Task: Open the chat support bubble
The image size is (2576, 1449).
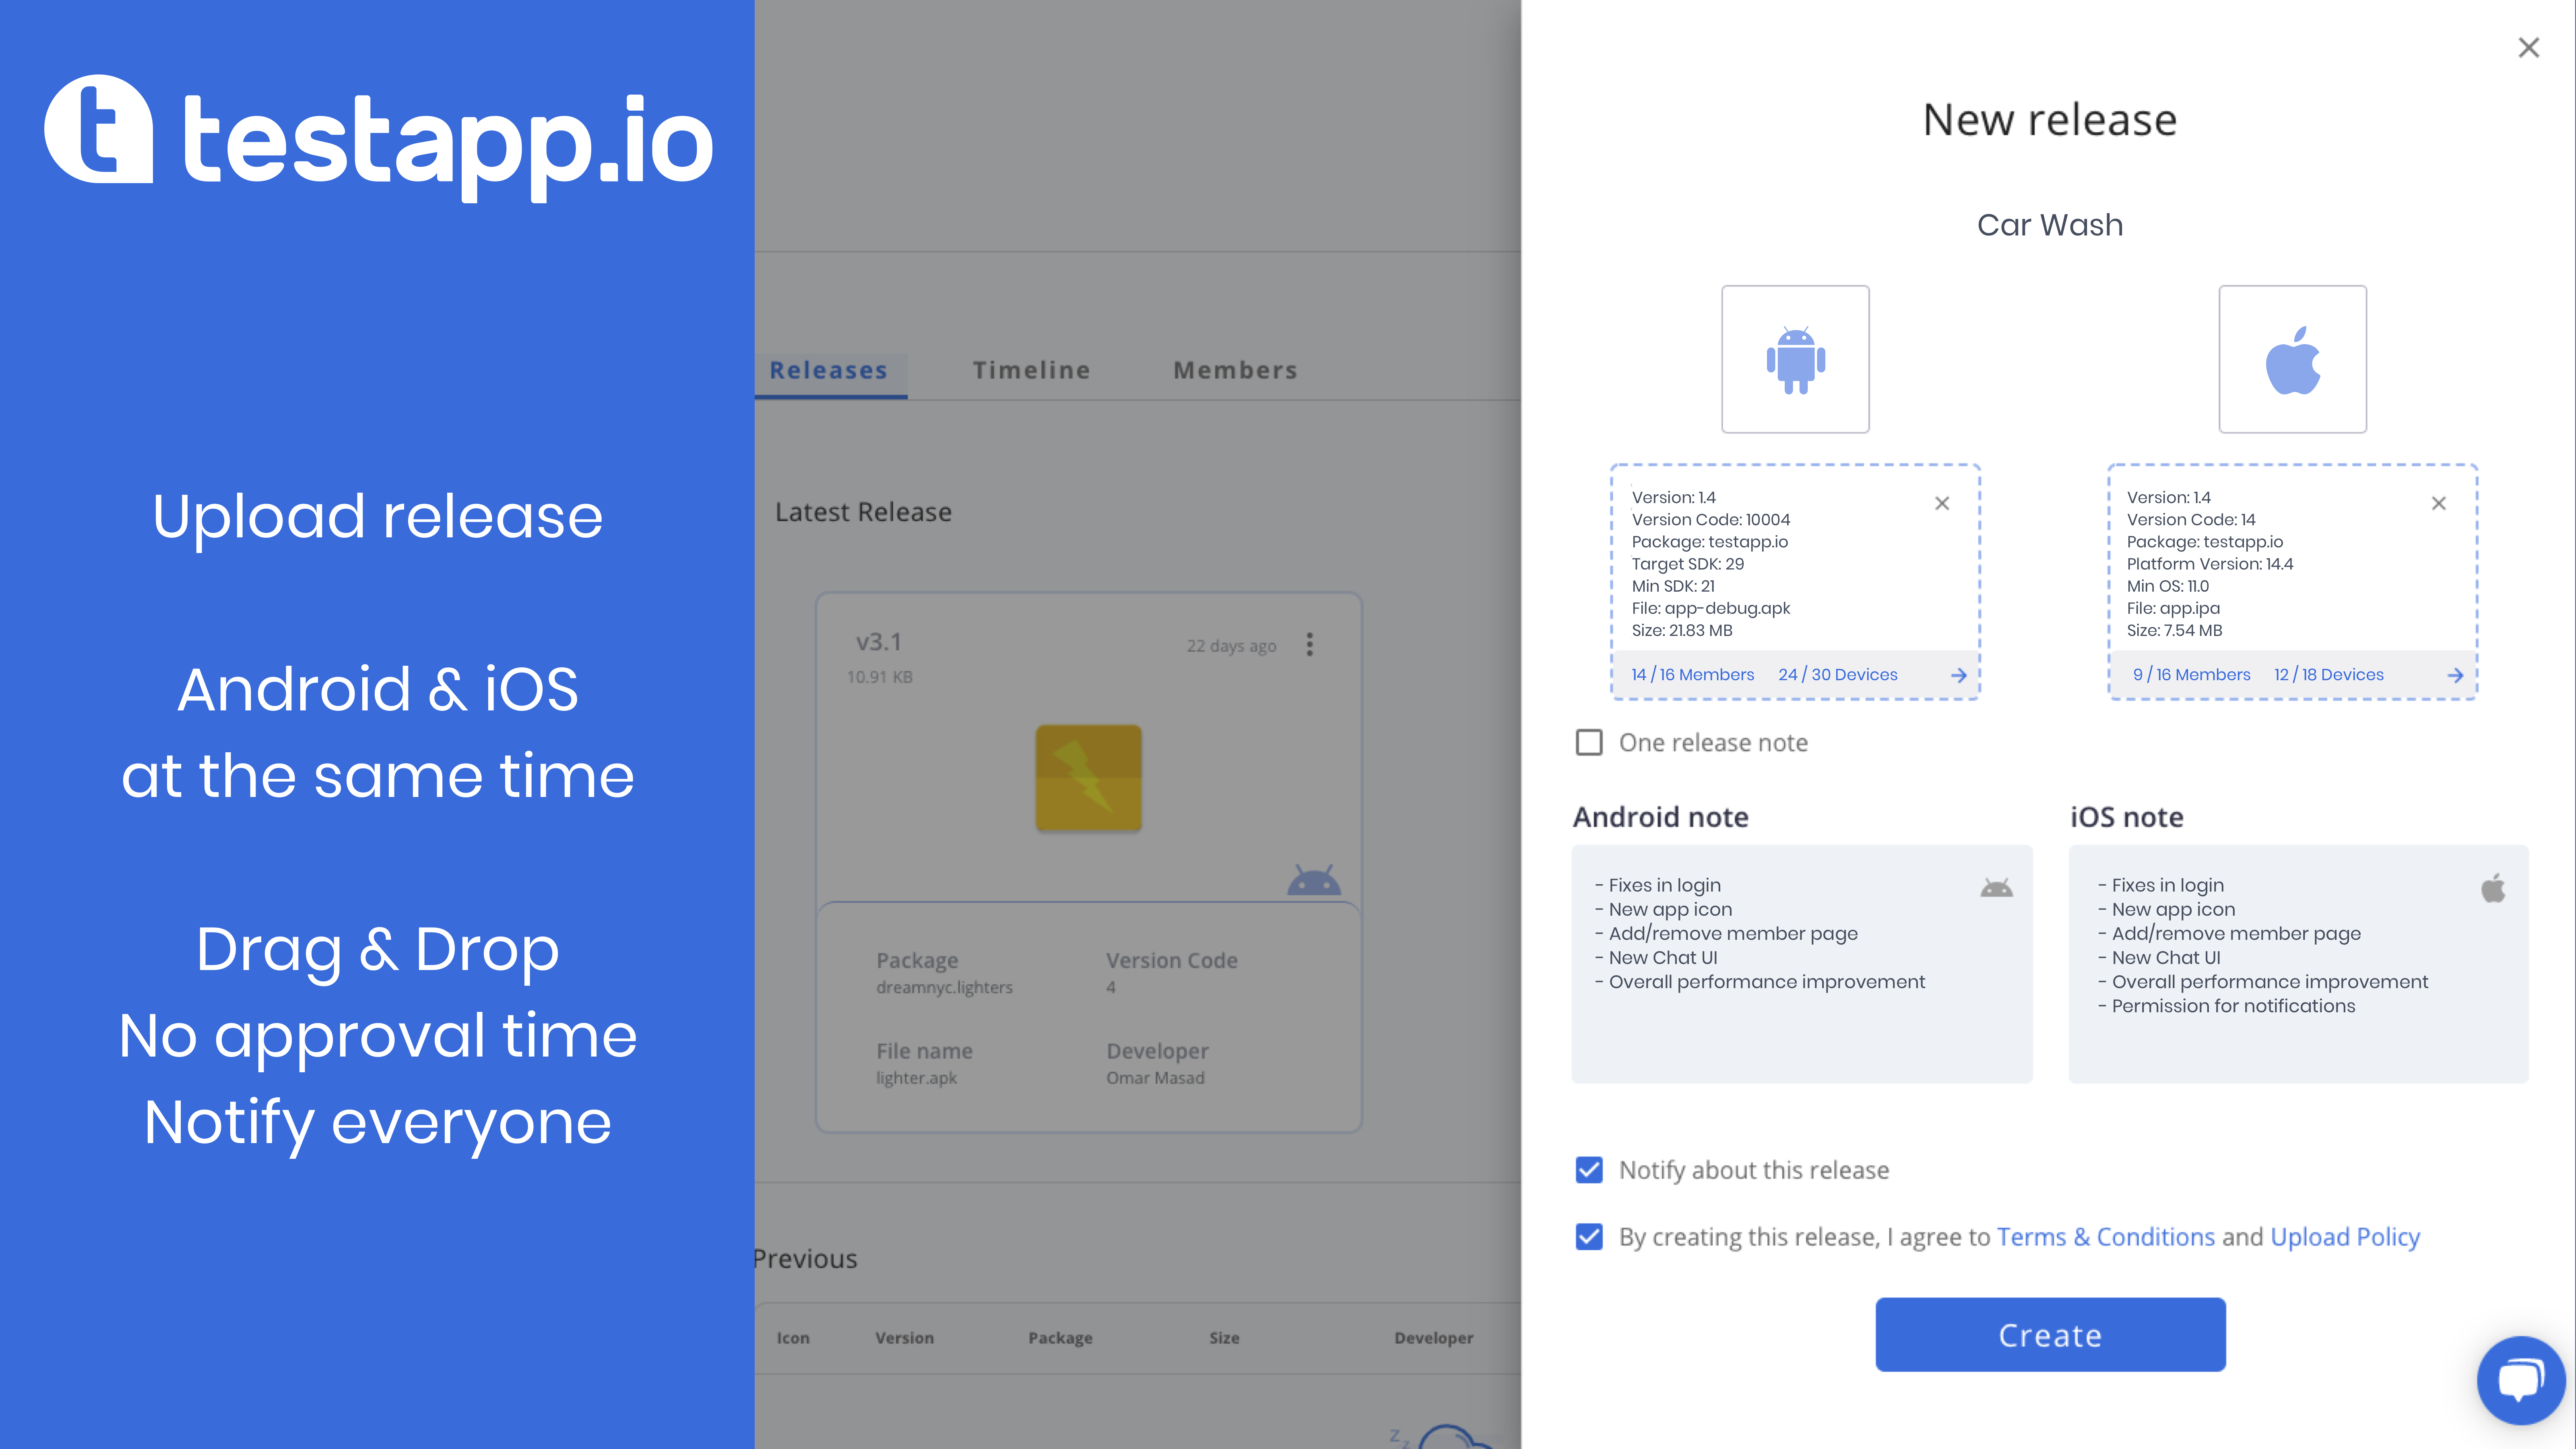Action: click(x=2521, y=1380)
